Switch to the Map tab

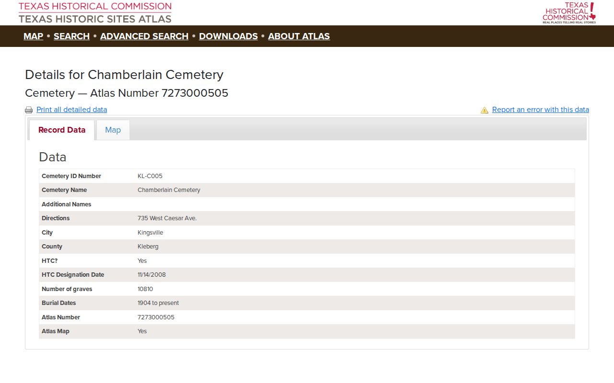113,130
